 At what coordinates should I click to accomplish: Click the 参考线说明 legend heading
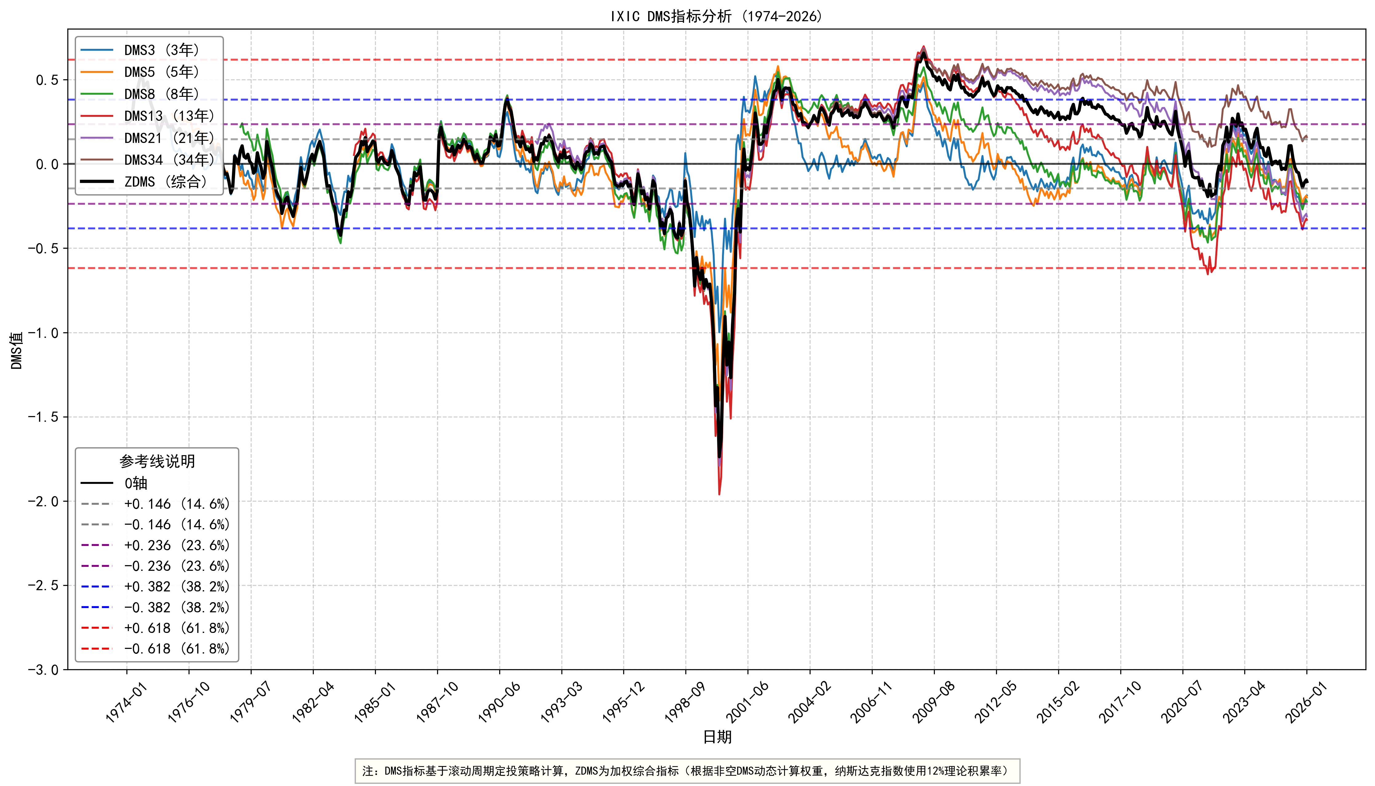[157, 461]
